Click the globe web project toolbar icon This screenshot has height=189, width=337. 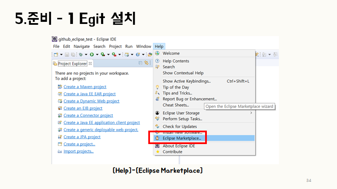click(x=127, y=55)
